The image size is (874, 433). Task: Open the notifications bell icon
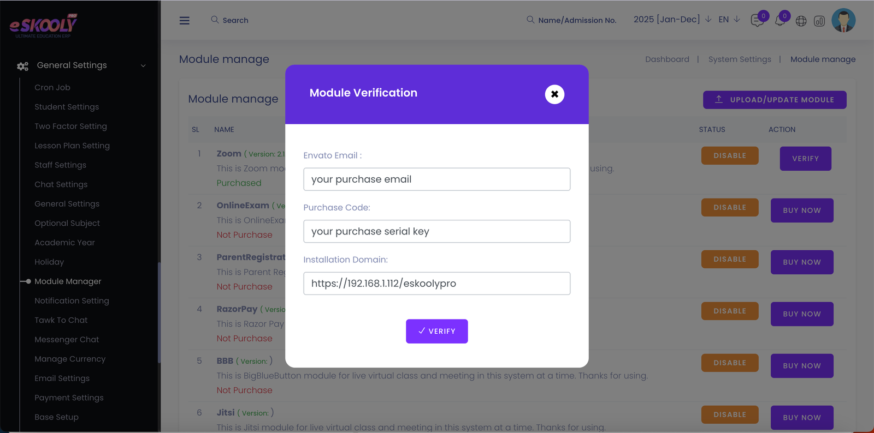coord(780,21)
